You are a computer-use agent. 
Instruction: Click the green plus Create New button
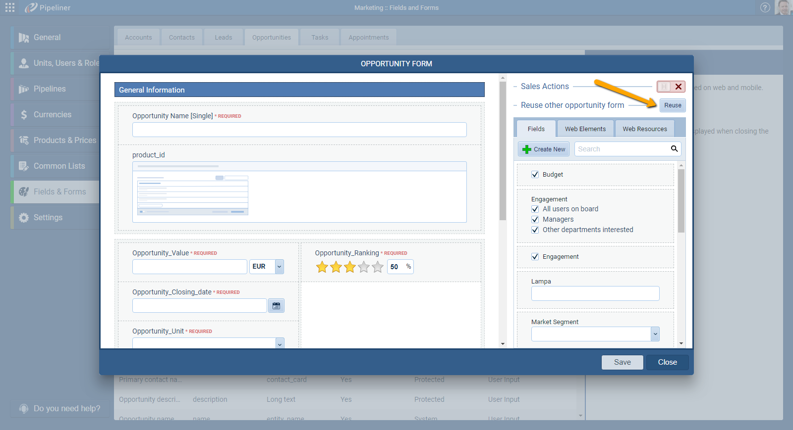pyautogui.click(x=544, y=149)
